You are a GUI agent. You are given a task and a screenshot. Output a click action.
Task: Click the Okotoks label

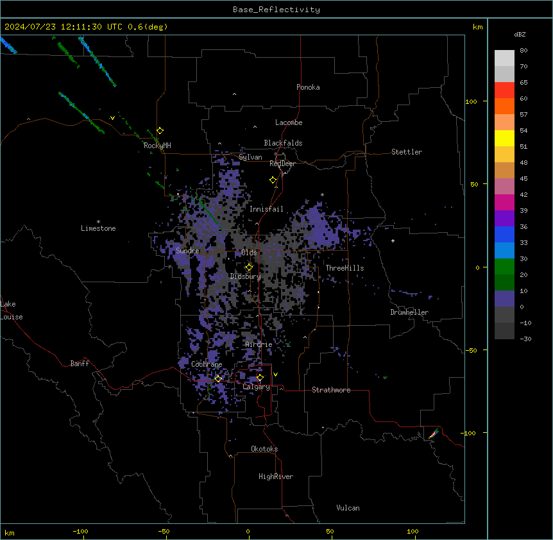264,449
